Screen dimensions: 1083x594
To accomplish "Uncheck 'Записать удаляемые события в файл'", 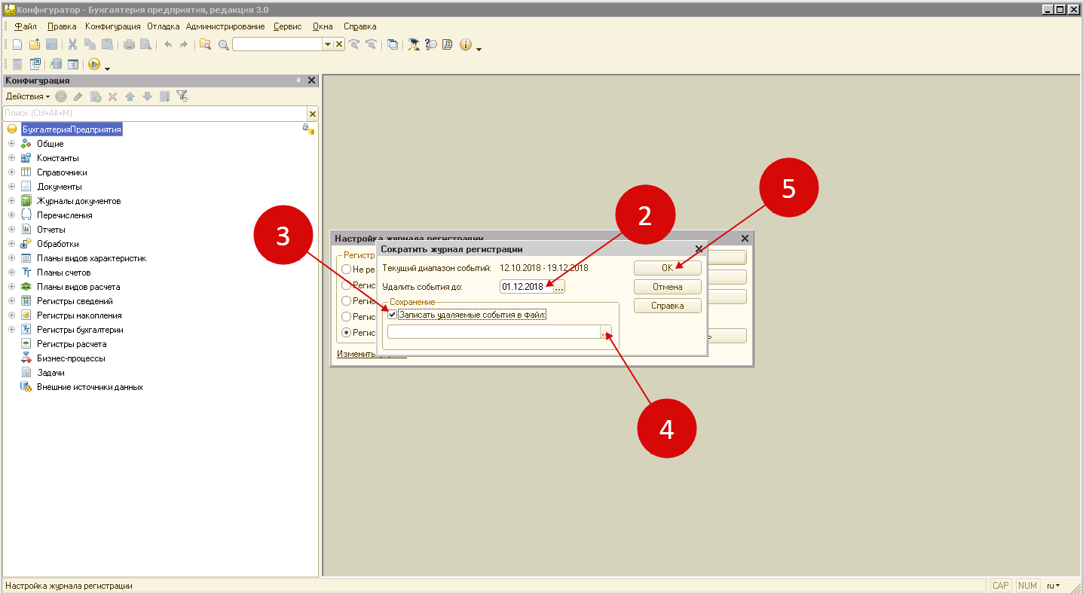I will click(x=392, y=315).
